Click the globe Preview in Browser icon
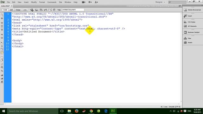Screen dimensions: 203x114 37,10
